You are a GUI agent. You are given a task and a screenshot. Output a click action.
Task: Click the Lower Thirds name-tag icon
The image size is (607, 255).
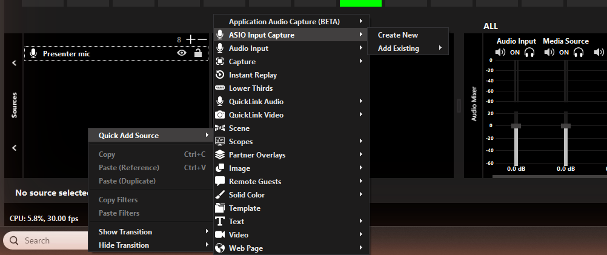220,88
